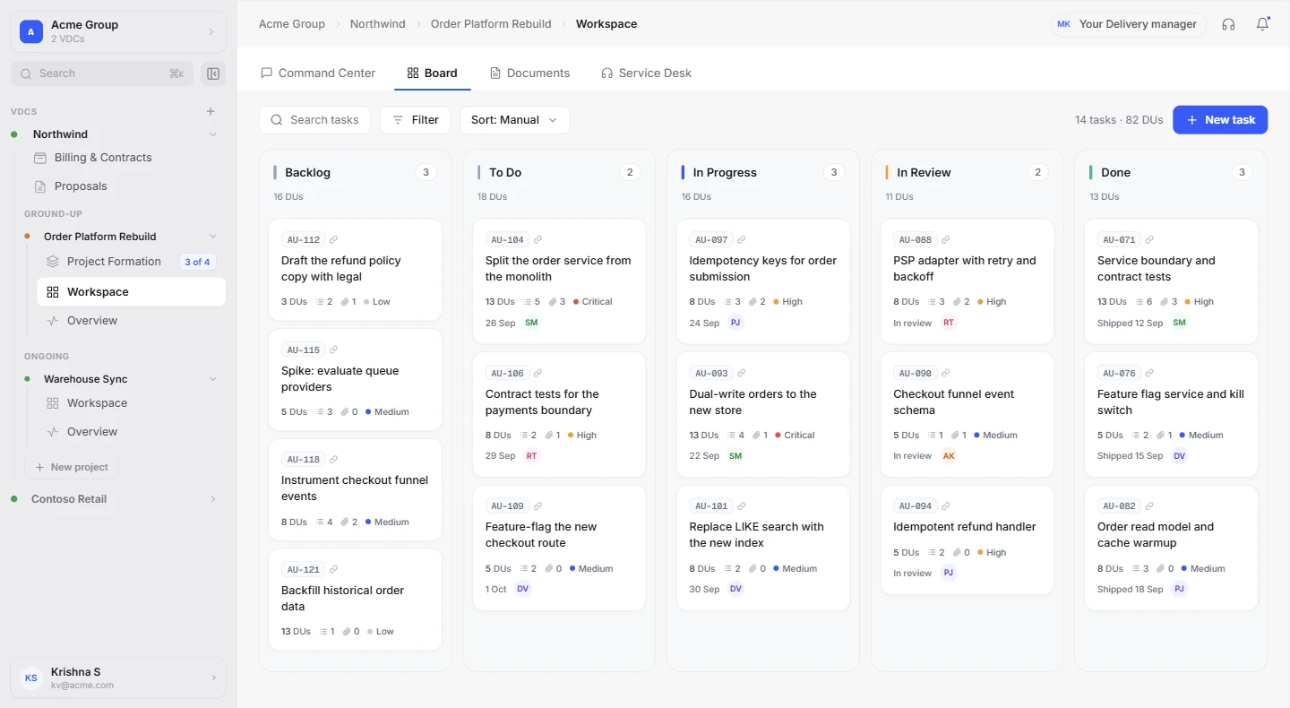Open Krishna S account menu
This screenshot has width=1290, height=708.
(x=118, y=678)
